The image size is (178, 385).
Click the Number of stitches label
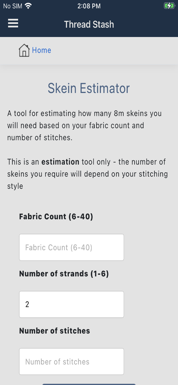tap(54, 331)
